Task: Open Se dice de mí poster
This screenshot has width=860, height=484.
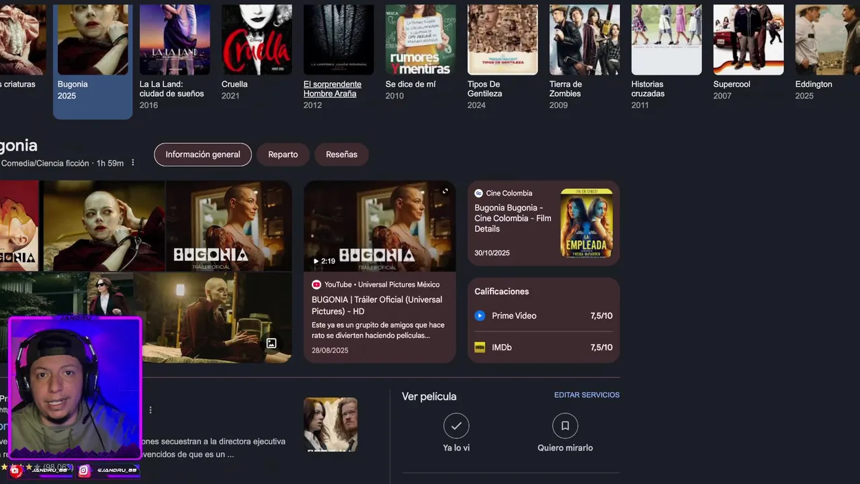Action: (x=421, y=39)
